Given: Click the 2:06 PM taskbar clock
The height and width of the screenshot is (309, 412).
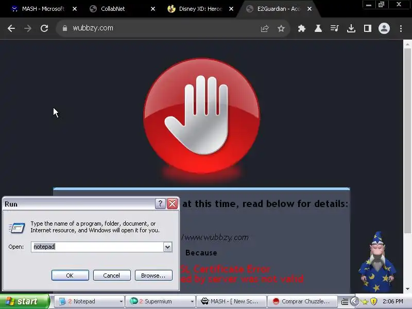Looking at the screenshot, I should pyautogui.click(x=393, y=301).
